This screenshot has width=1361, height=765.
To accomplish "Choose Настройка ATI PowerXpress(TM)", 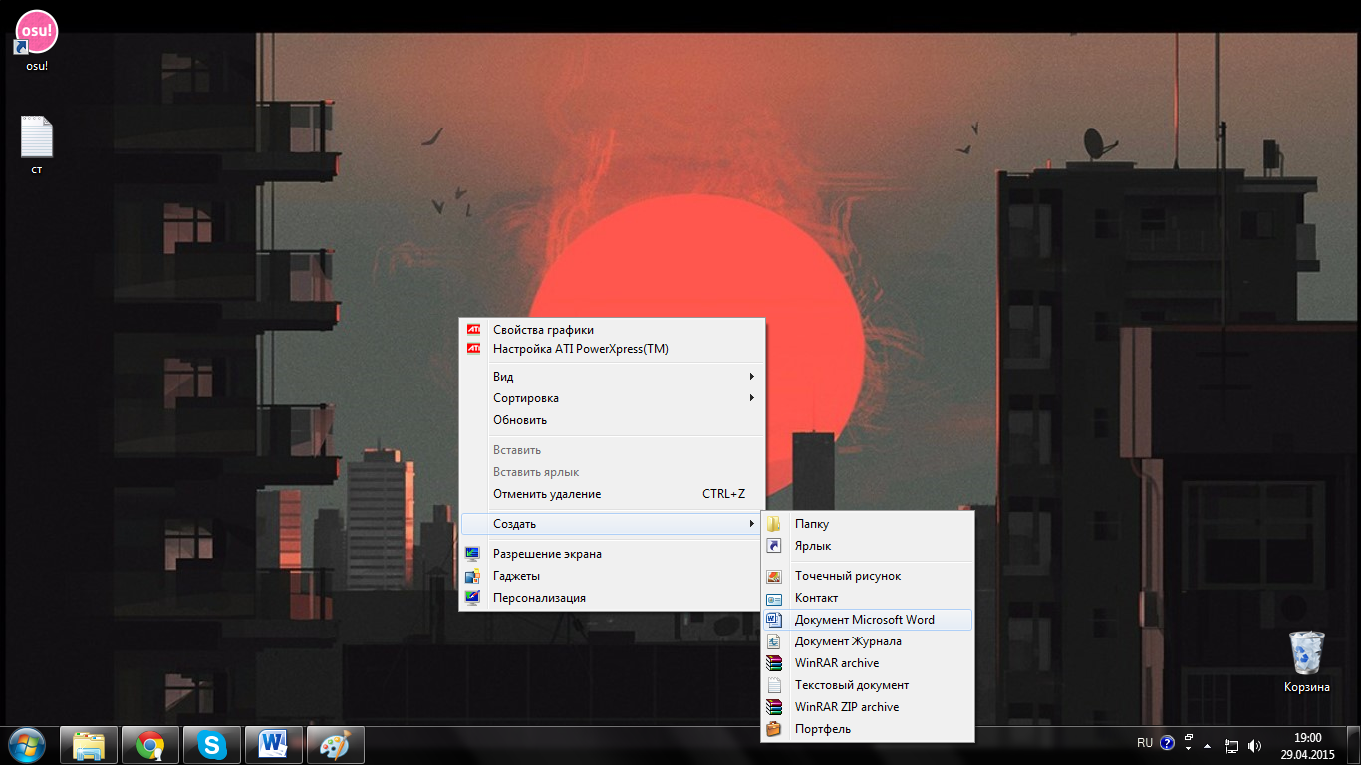I will 611,349.
